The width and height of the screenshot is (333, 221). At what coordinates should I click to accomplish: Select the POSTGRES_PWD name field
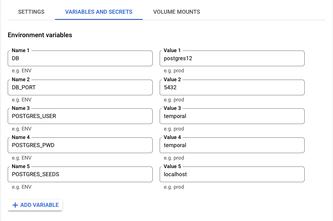tap(80, 145)
